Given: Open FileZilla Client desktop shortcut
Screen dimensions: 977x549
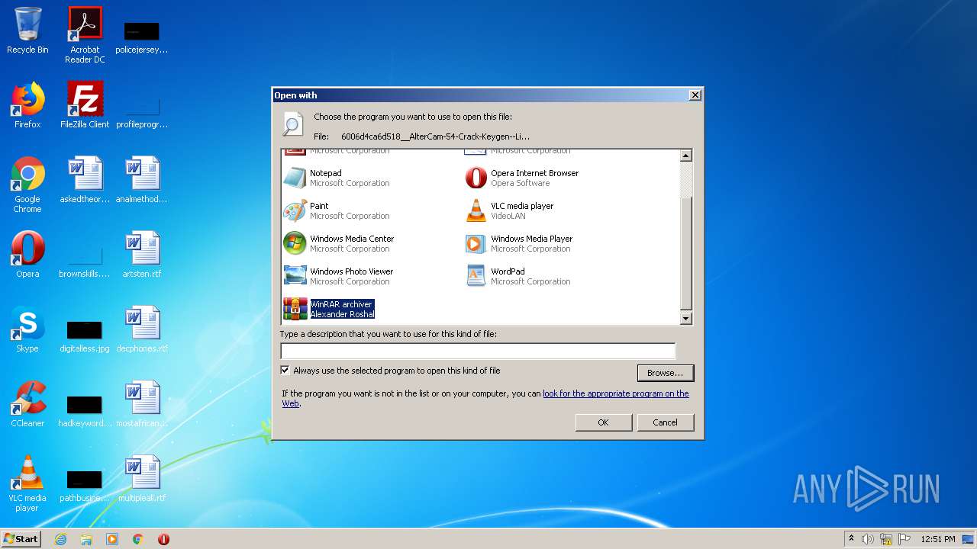Looking at the screenshot, I should pyautogui.click(x=85, y=105).
